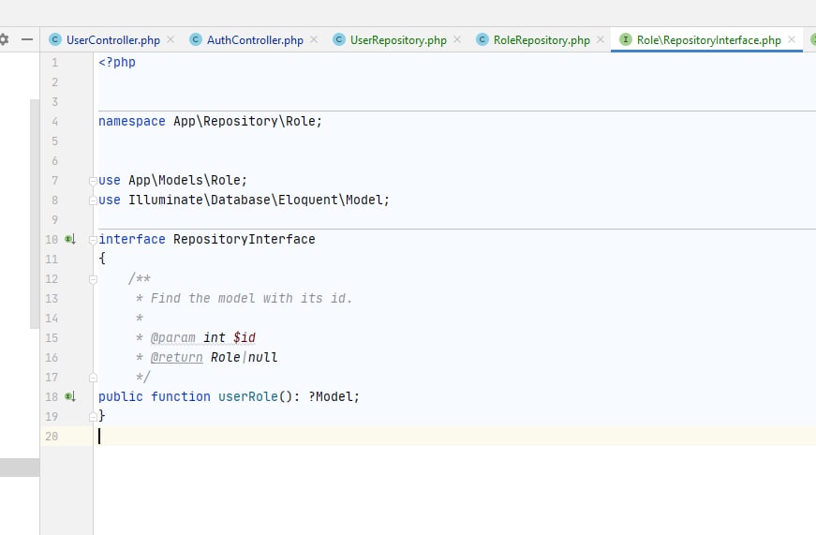Click the '<?php' opening tag on line 1
The width and height of the screenshot is (816, 535).
coord(117,63)
